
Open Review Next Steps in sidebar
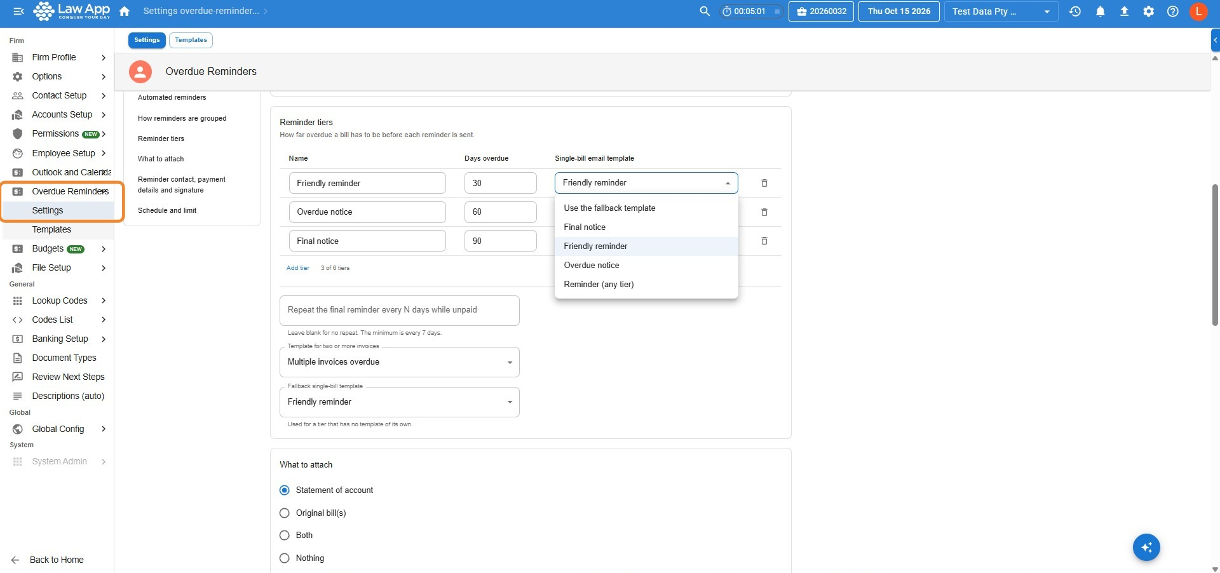click(68, 377)
